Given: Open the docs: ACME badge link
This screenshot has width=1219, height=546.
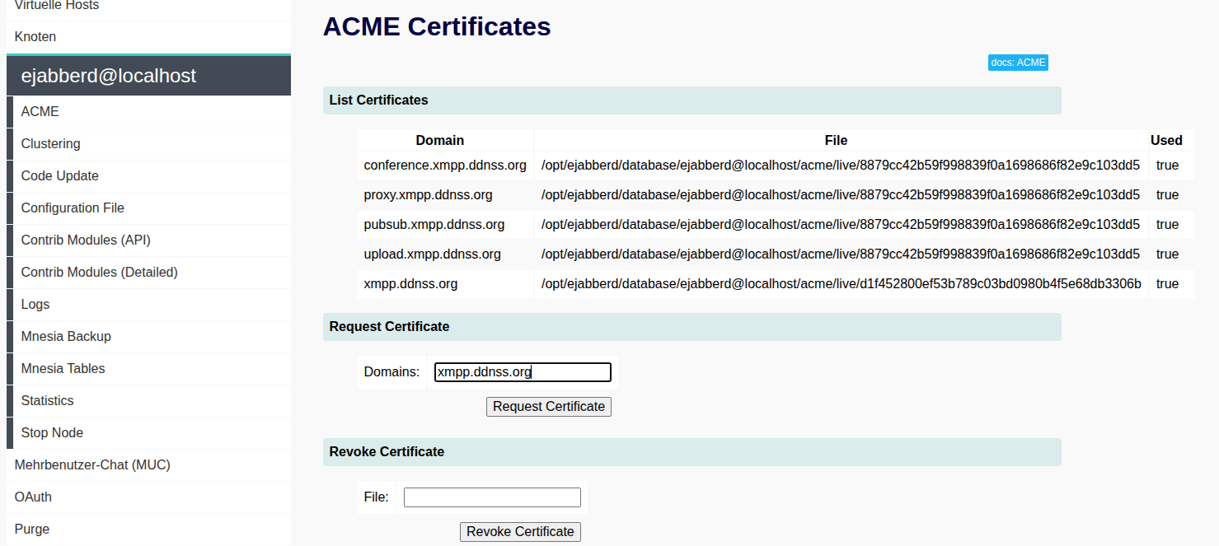Looking at the screenshot, I should point(1018,63).
